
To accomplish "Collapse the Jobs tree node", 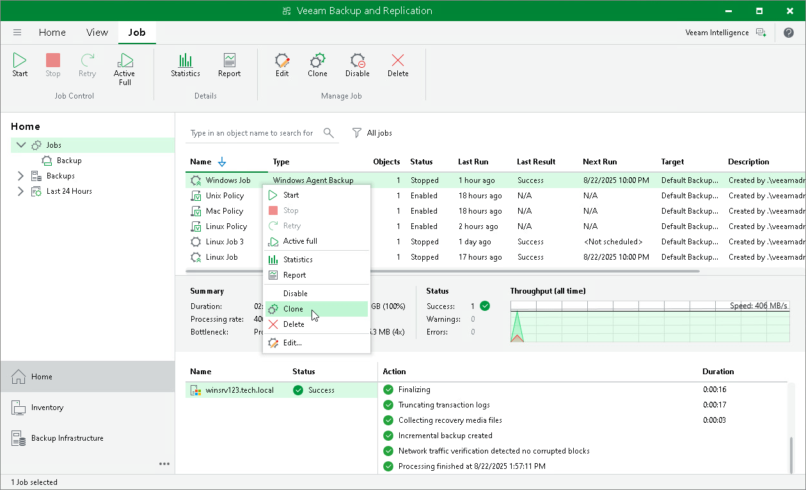I will pyautogui.click(x=20, y=145).
